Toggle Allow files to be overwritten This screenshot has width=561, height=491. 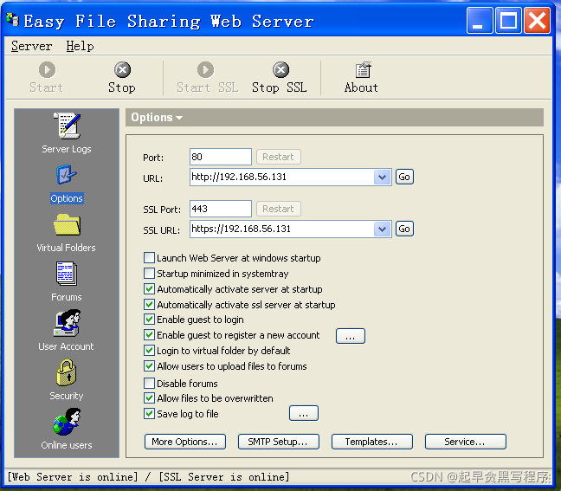tap(149, 398)
